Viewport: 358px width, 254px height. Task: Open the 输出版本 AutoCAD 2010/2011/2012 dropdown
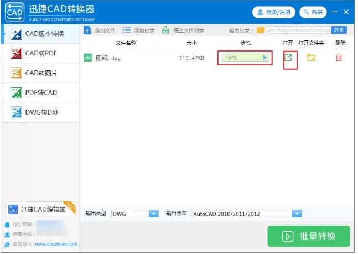click(247, 214)
